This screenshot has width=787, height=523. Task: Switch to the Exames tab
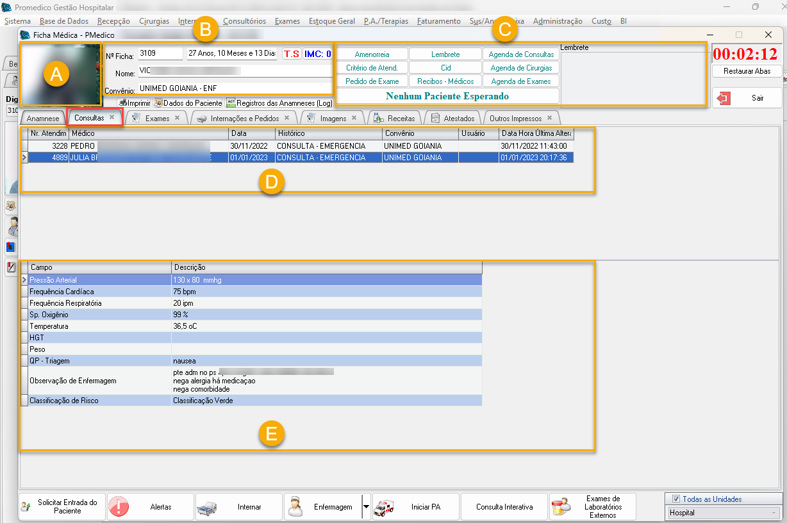[x=157, y=119]
